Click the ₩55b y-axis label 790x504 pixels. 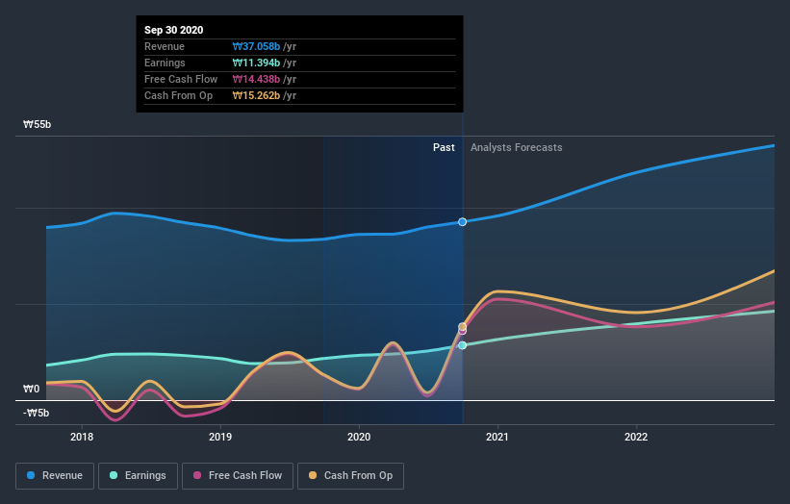[37, 124]
